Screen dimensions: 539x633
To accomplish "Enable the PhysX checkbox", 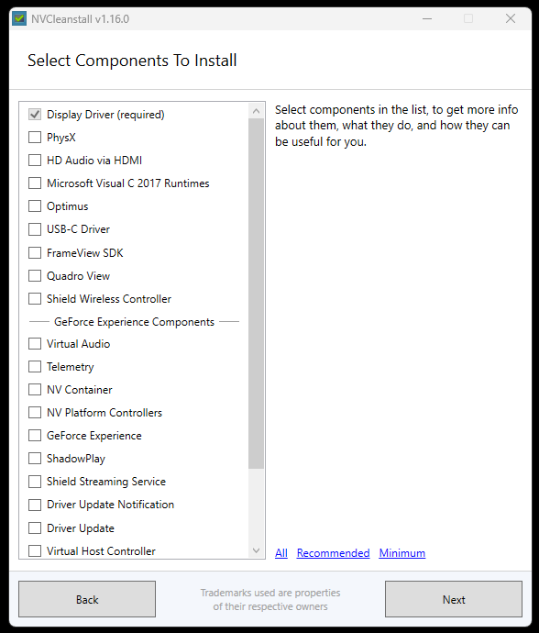I will pyautogui.click(x=35, y=138).
